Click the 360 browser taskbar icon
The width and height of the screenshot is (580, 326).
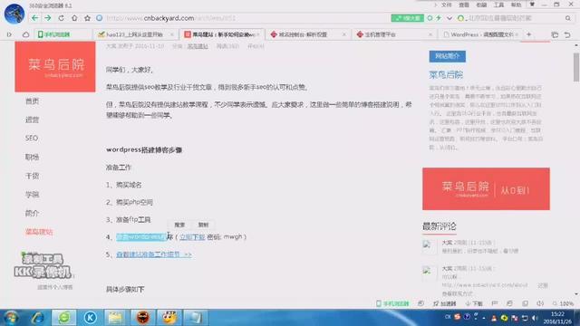click(x=63, y=318)
